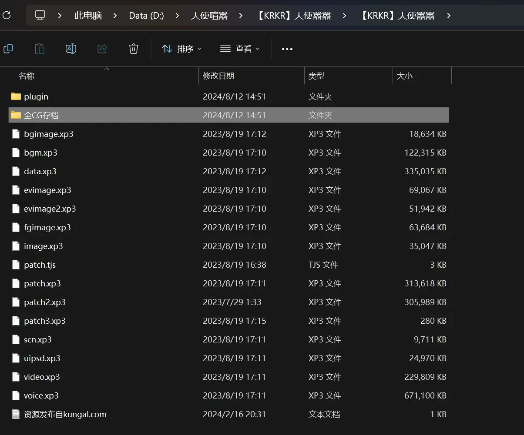524x435 pixels.
Task: Select the scn.xp3 file name
Action: [x=38, y=339]
